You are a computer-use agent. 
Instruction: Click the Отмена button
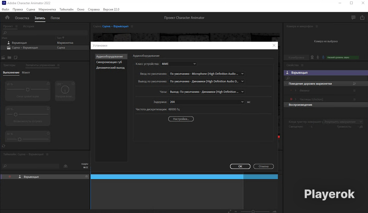click(x=264, y=166)
